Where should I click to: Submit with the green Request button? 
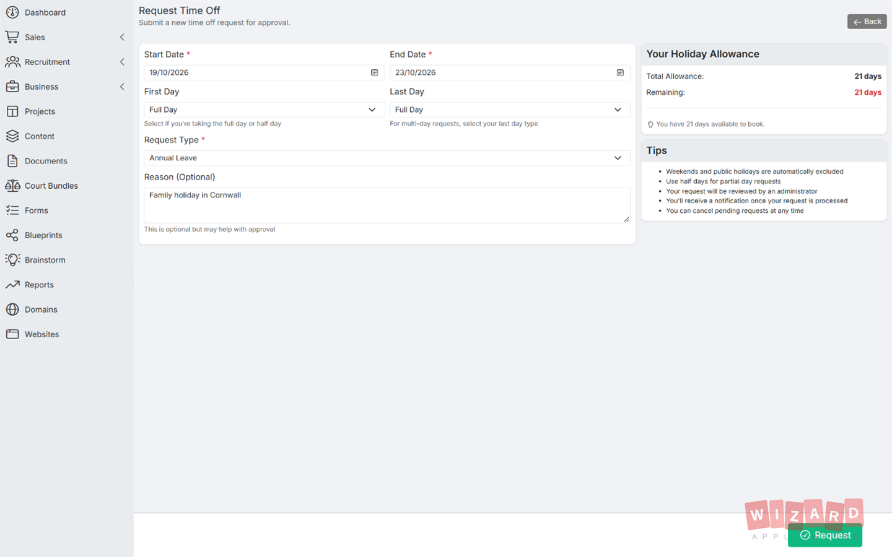pyautogui.click(x=825, y=535)
